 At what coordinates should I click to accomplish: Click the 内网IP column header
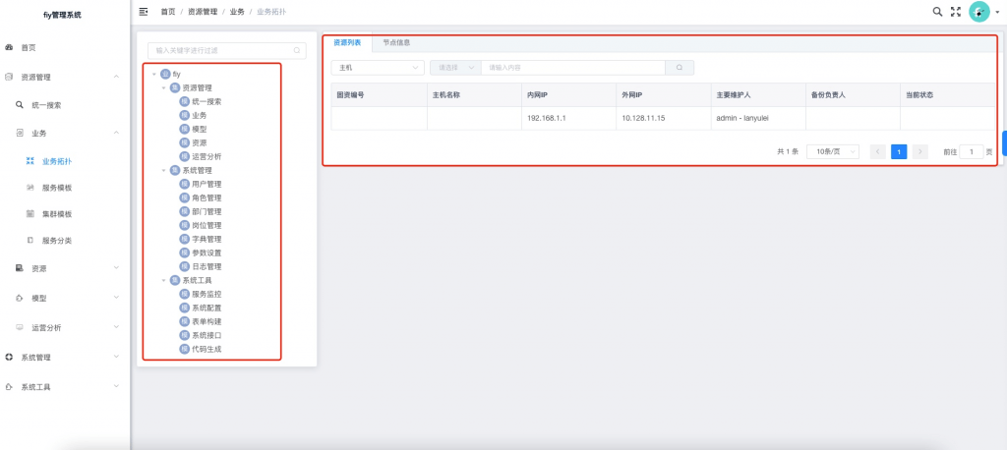click(568, 94)
